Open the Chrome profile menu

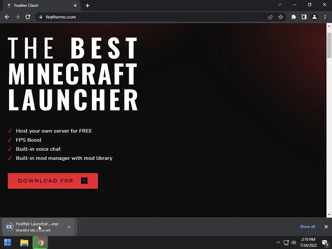314,17
